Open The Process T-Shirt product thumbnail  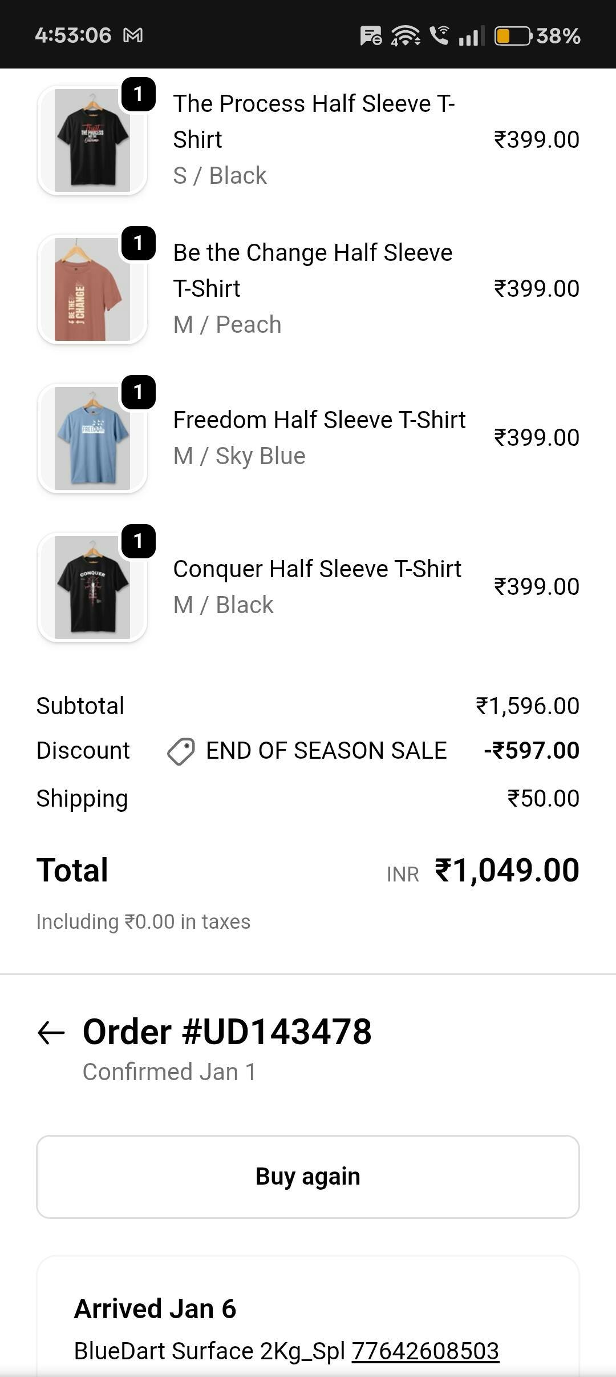coord(92,140)
